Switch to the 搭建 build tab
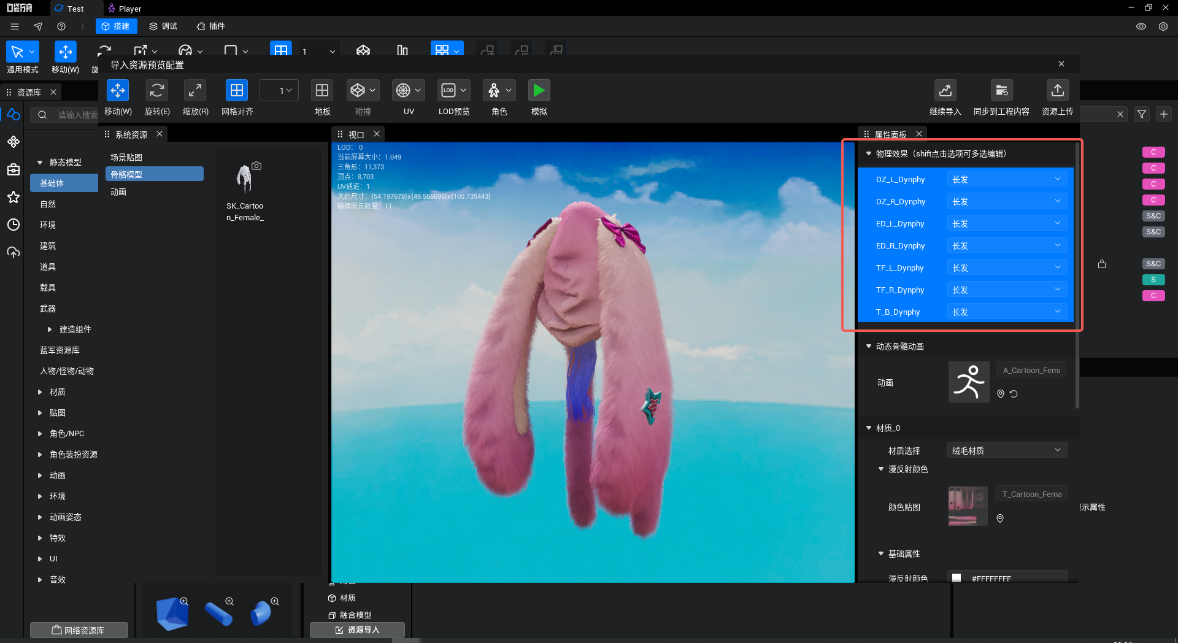 coord(116,26)
